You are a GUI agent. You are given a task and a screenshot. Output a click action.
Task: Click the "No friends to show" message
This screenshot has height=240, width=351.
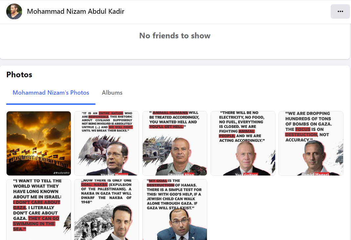[x=175, y=36]
